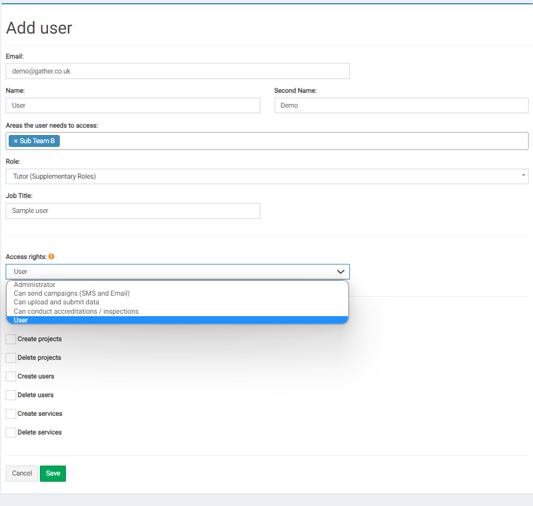
Task: Enable the Create services checkbox
Action: click(x=11, y=413)
